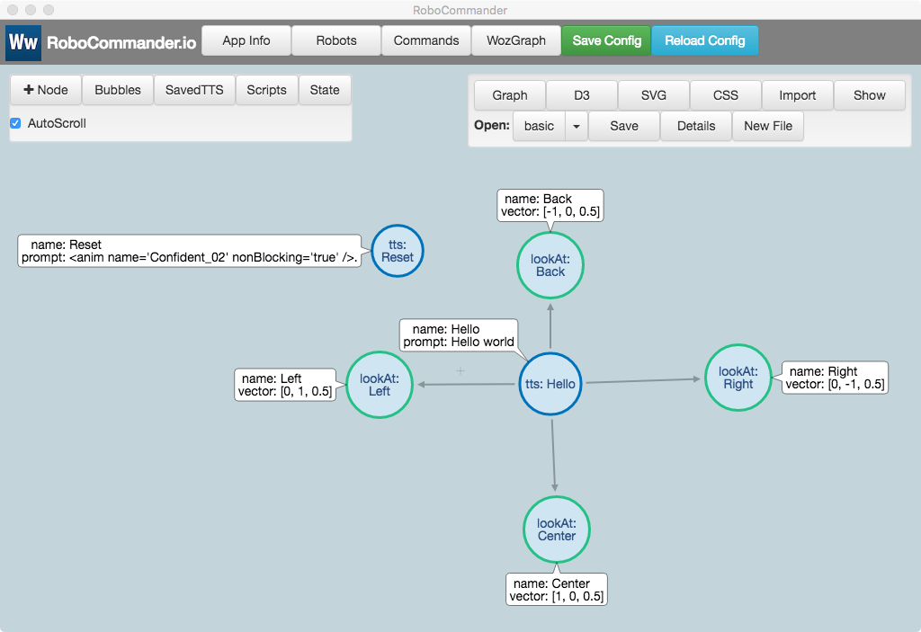
Task: Click the lookAt: Back node
Action: 550,265
